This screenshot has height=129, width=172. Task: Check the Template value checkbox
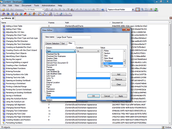click(x=102, y=61)
